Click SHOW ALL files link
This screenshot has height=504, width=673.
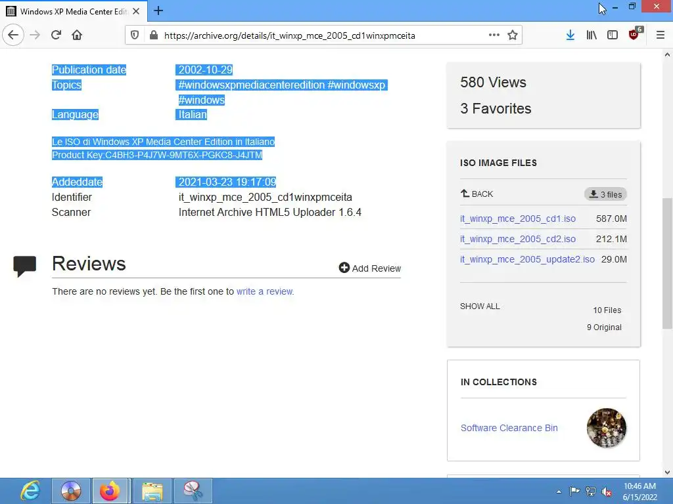coord(480,306)
